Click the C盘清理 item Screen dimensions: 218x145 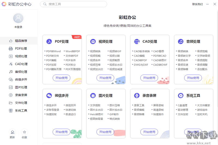click(182, 106)
